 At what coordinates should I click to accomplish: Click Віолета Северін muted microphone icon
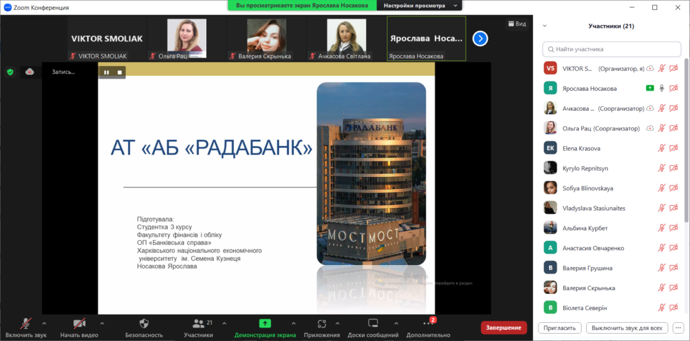(x=662, y=308)
